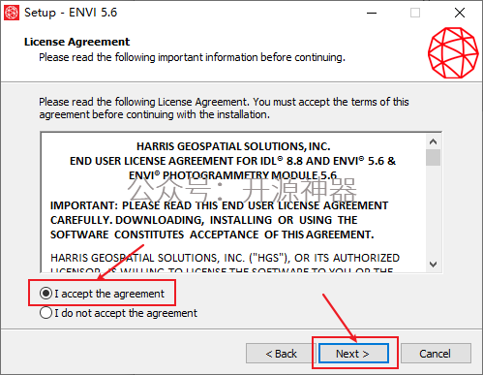Click the ENVI setup icon in title bar
This screenshot has height=375, width=483.
tap(12, 13)
